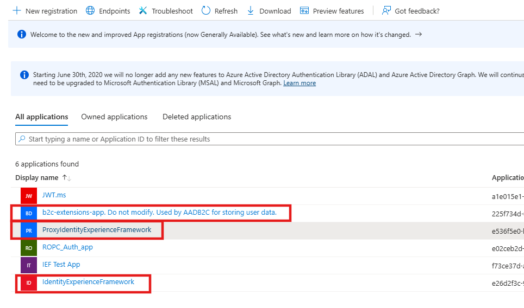Click the red ID app badge
524x308 pixels.
click(x=29, y=283)
